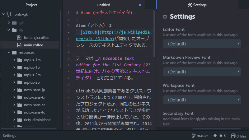
Task: Open the ja.wikipedia GitHub link
Action: 114,35
